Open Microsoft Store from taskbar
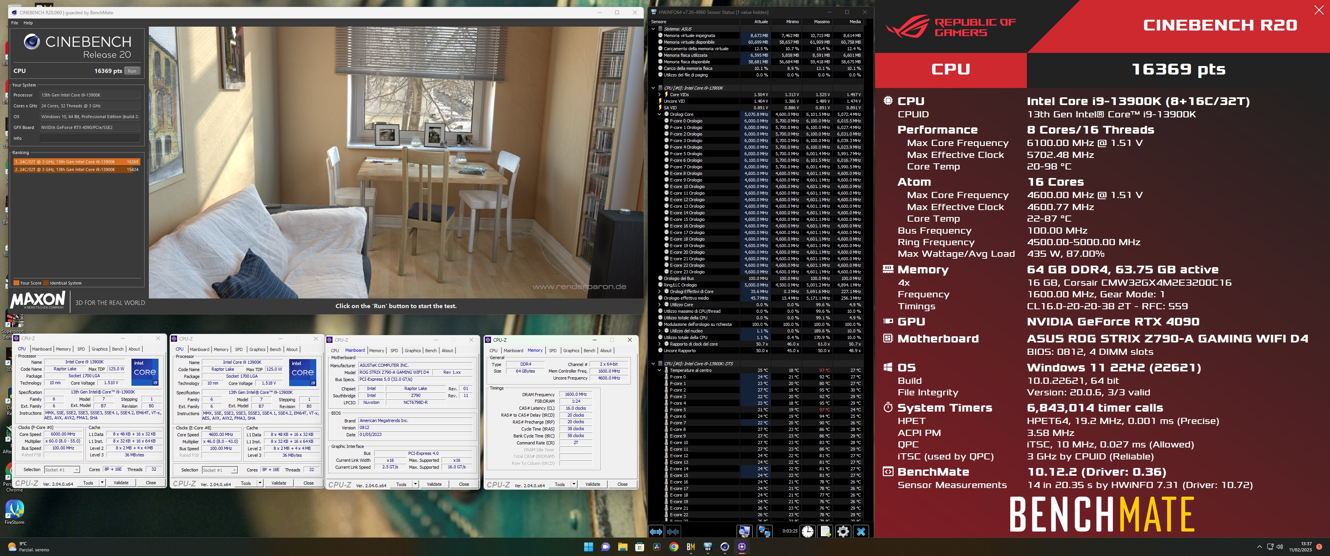Viewport: 1330px width, 556px height. coord(639,547)
